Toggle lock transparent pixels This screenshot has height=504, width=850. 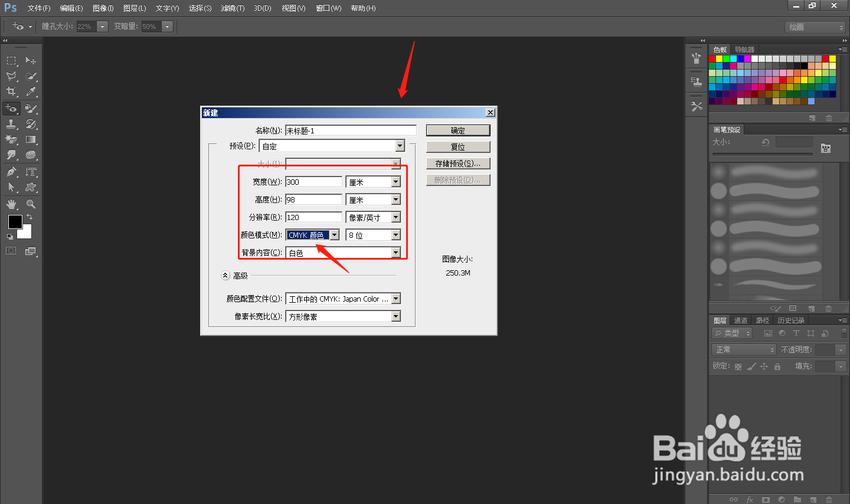click(x=738, y=366)
